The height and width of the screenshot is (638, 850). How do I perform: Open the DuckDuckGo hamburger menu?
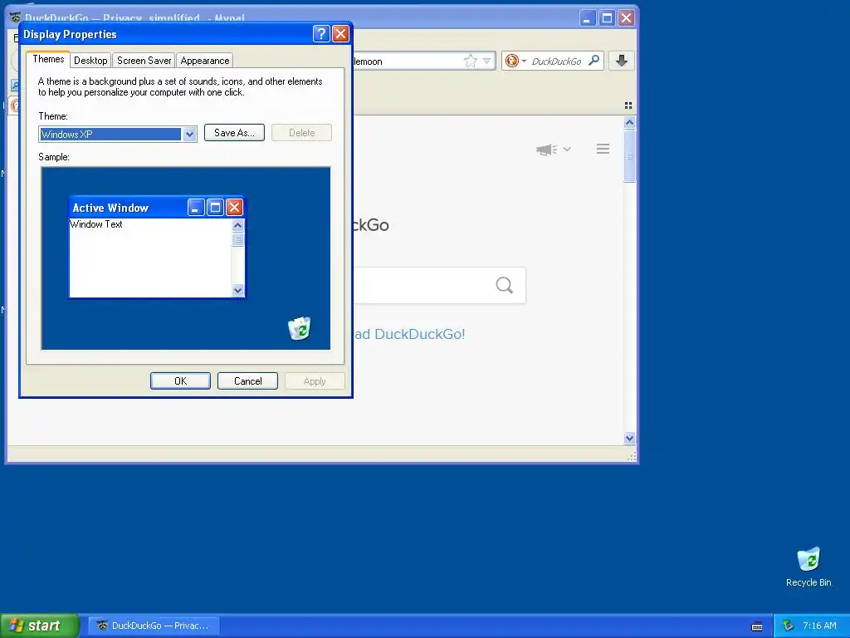tap(603, 149)
